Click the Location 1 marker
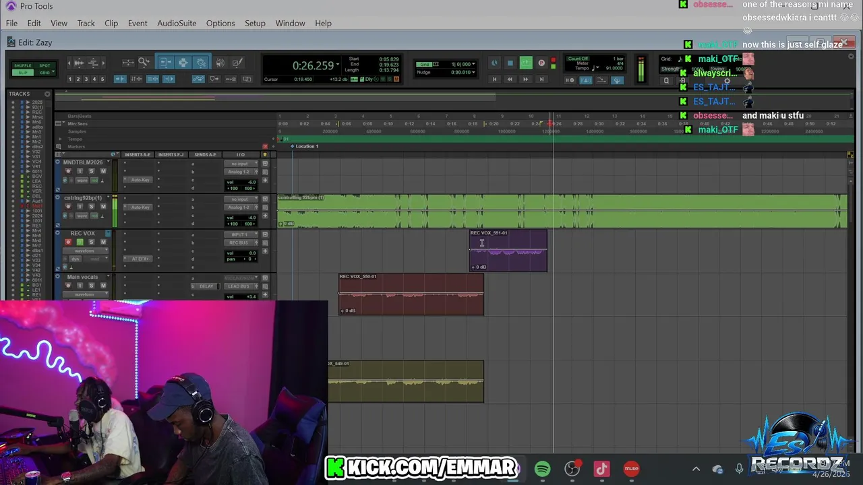 click(x=305, y=146)
